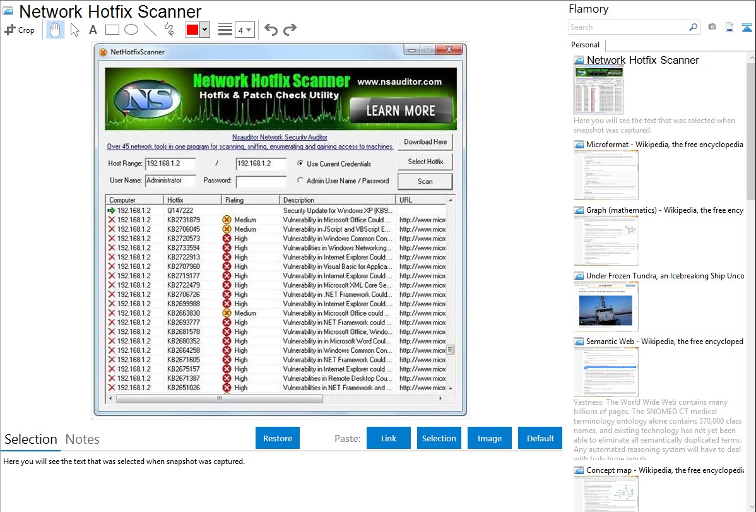Click the Scan button

[425, 181]
